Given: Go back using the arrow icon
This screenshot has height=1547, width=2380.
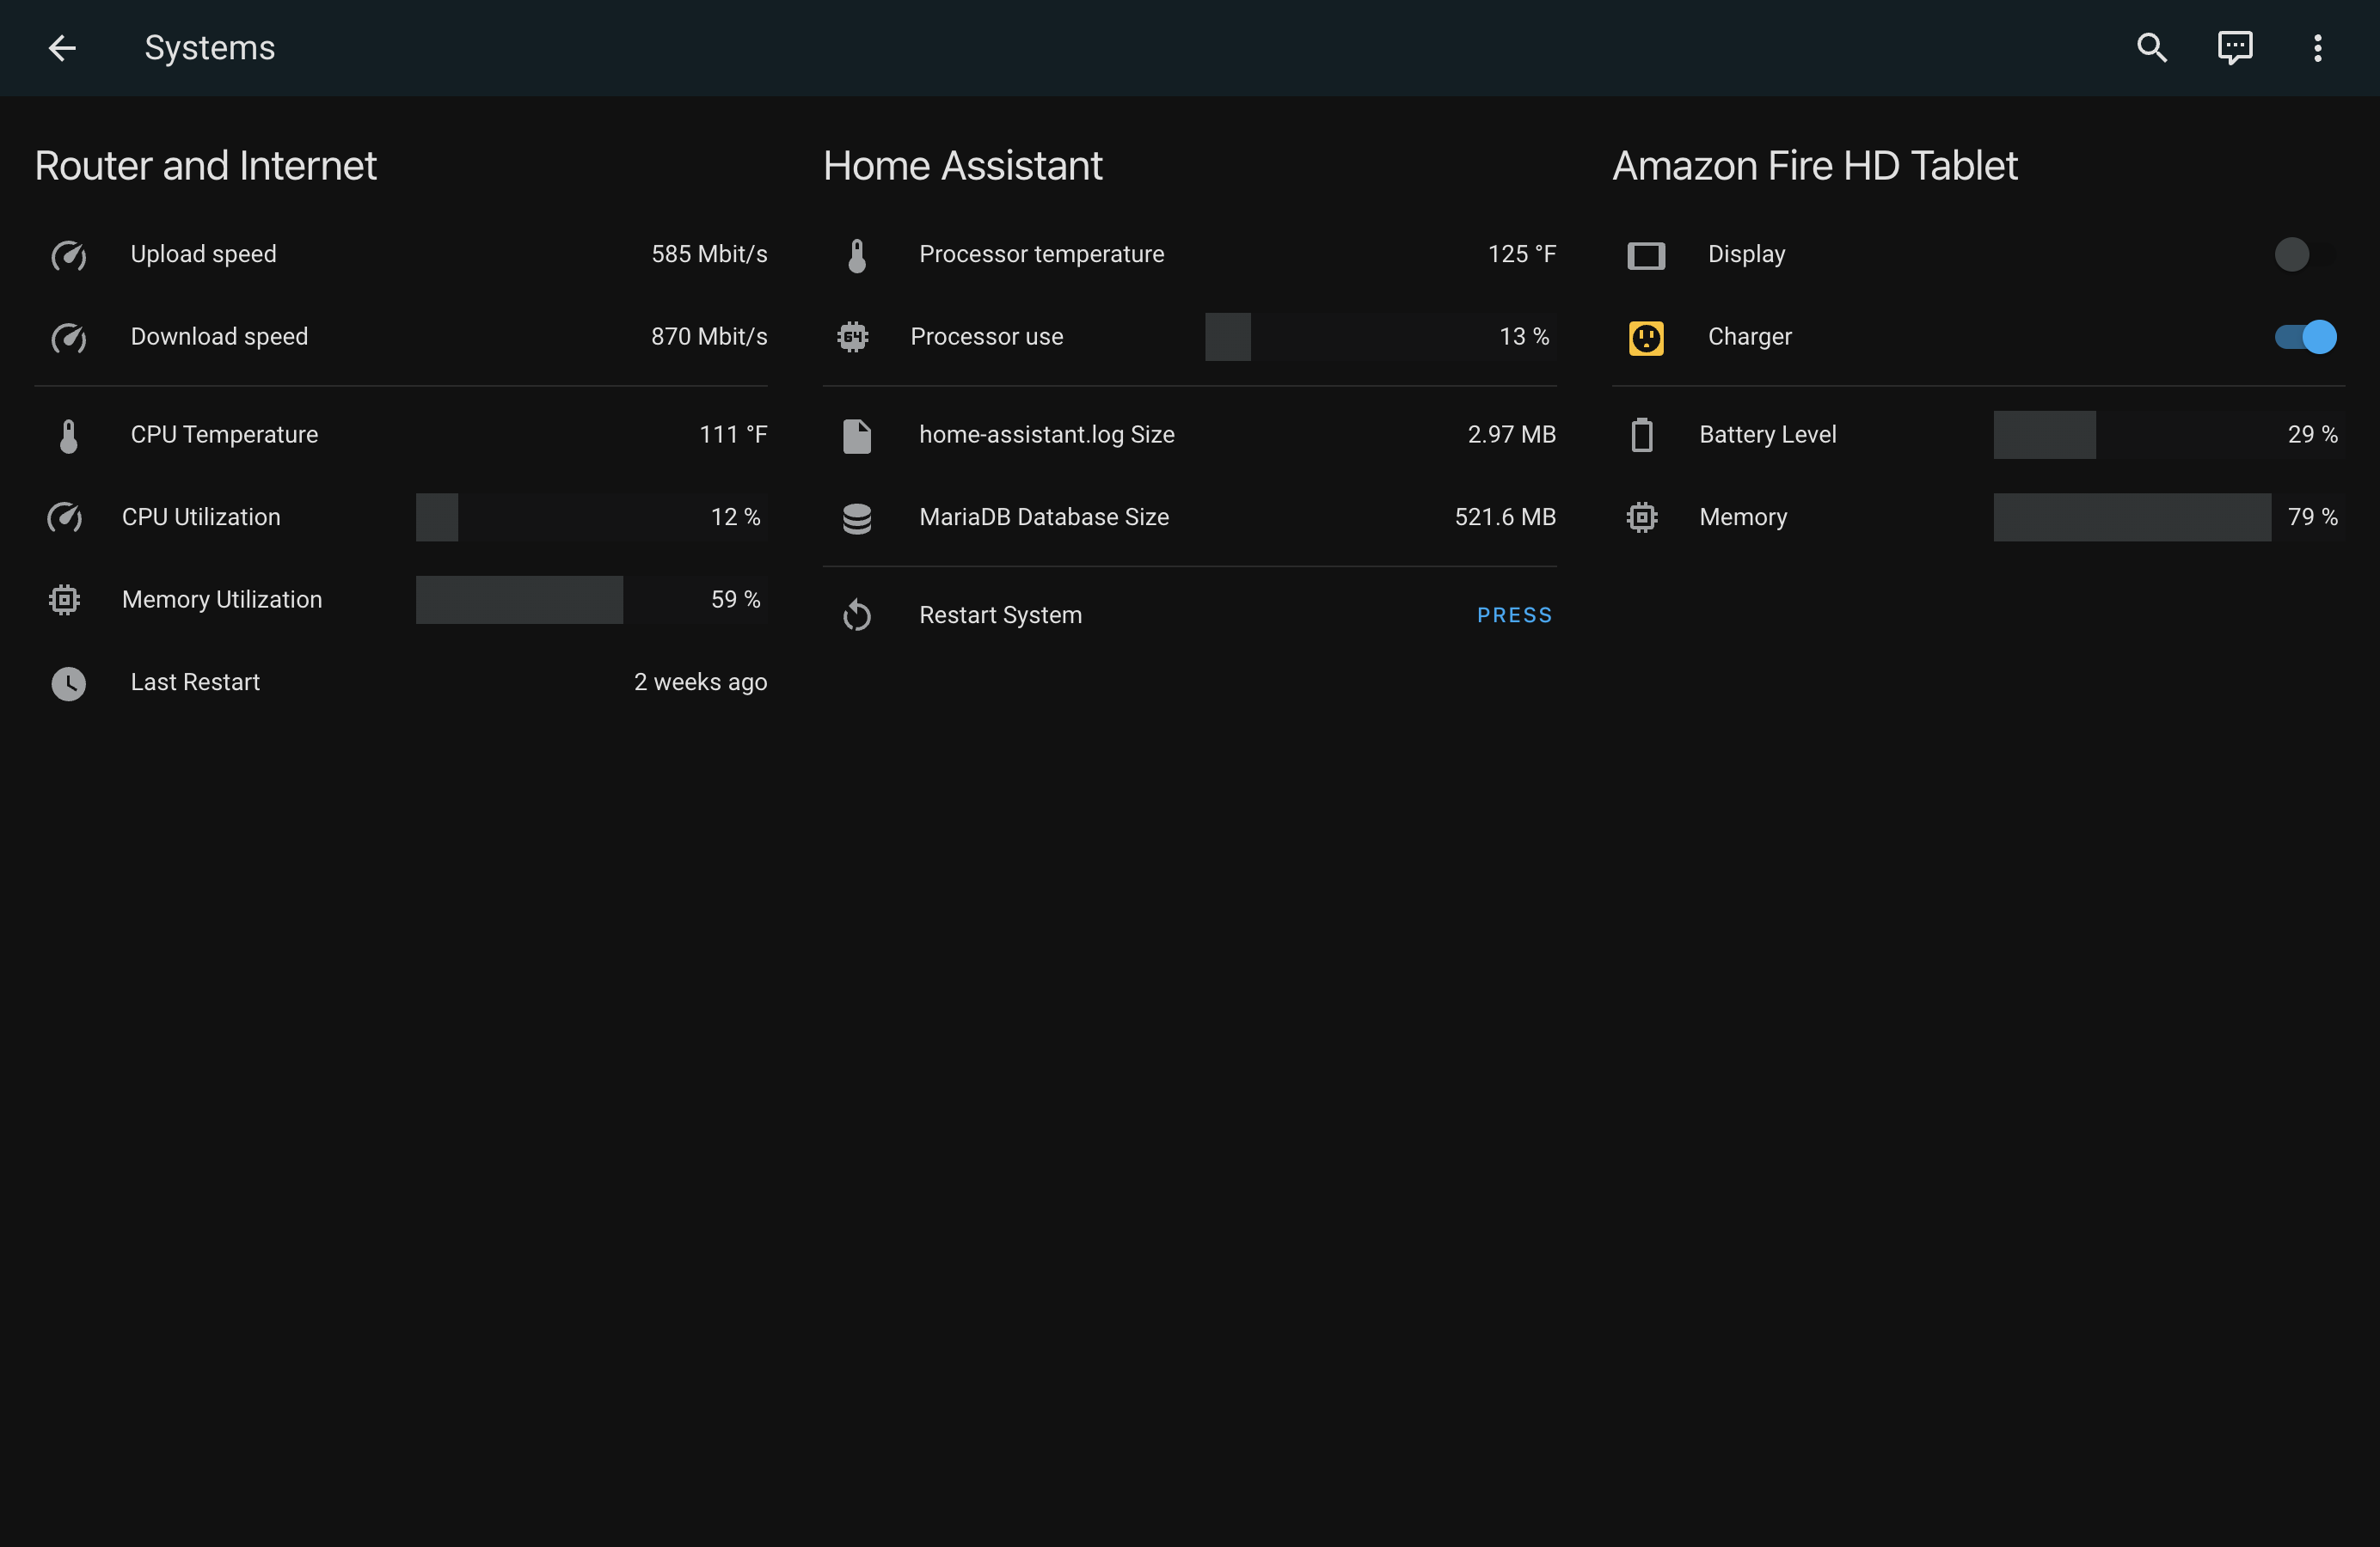Looking at the screenshot, I should (62, 48).
